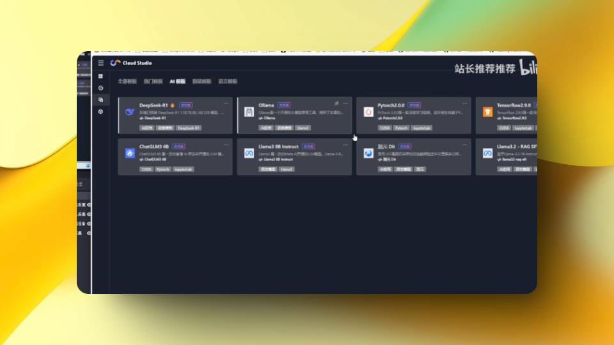This screenshot has width=614, height=345.
Task: Switch to the 全部模板 tab
Action: coord(127,82)
